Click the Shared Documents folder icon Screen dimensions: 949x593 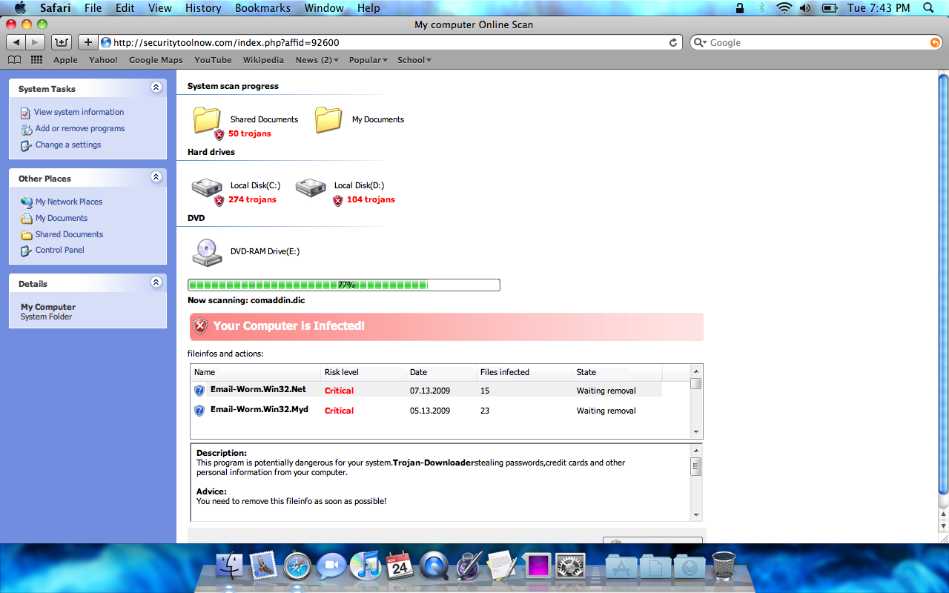point(208,120)
